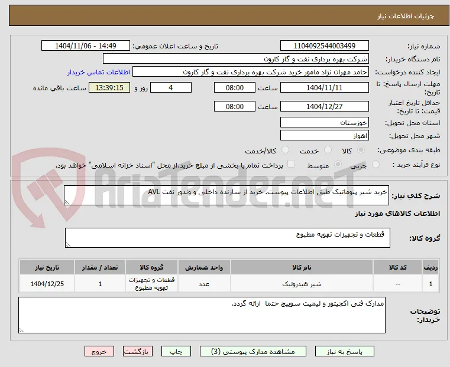Screen dimensions: 450x367
Task: Click the resize handle of شرح کلی نیاز textarea
Action: point(67,202)
